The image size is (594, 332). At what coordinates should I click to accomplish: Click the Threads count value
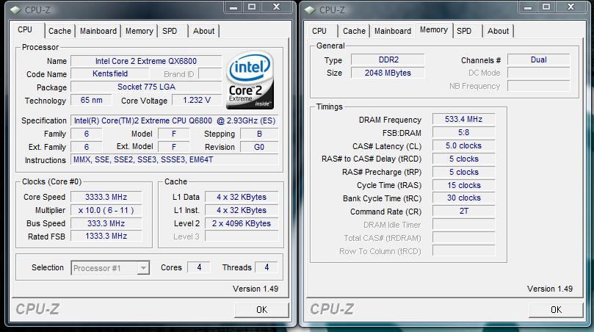[267, 267]
